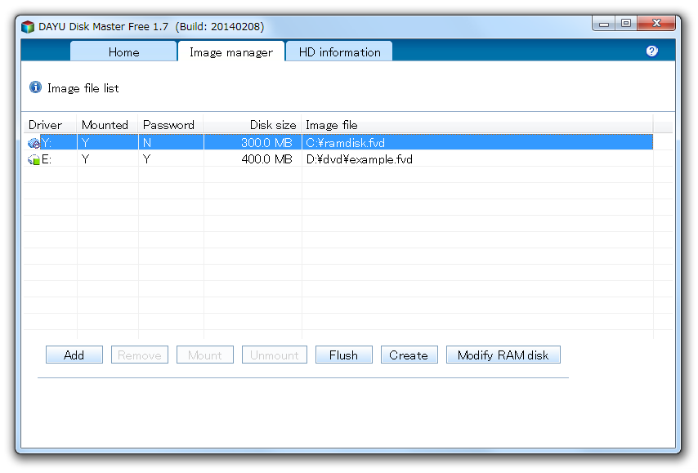This screenshot has width=698, height=473.
Task: Click the DAYU Disk Master app icon
Action: pyautogui.click(x=28, y=27)
